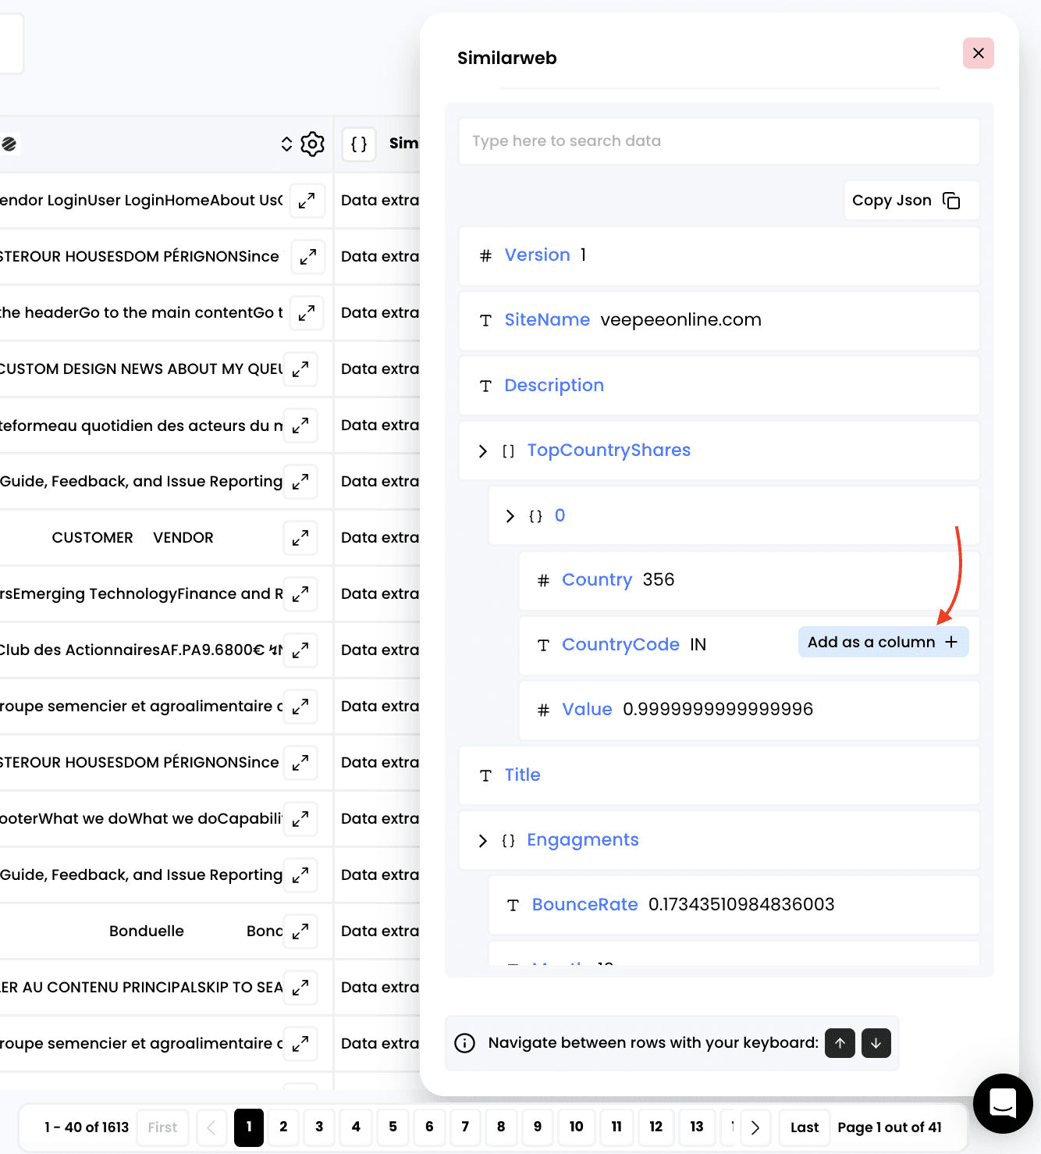Go to page 5

point(393,1127)
